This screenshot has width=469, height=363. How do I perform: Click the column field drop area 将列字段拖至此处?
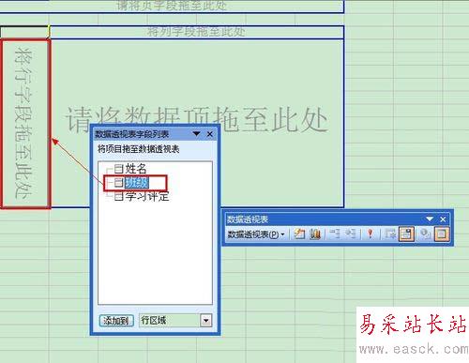tap(197, 32)
